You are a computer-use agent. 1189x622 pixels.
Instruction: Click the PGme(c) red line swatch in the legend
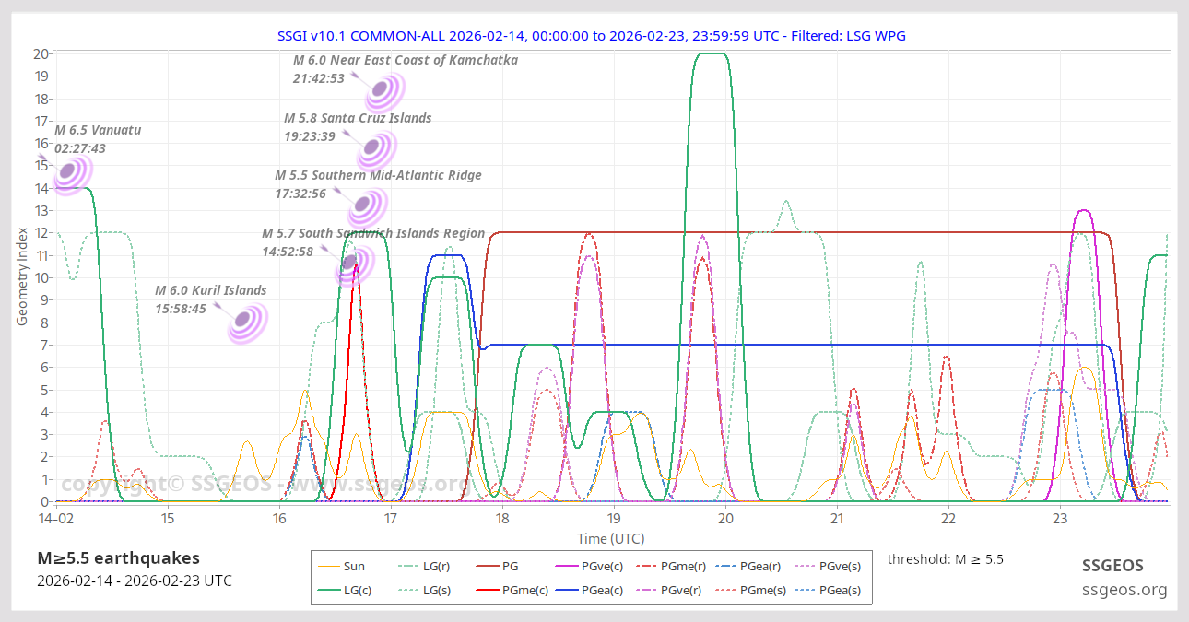click(491, 590)
